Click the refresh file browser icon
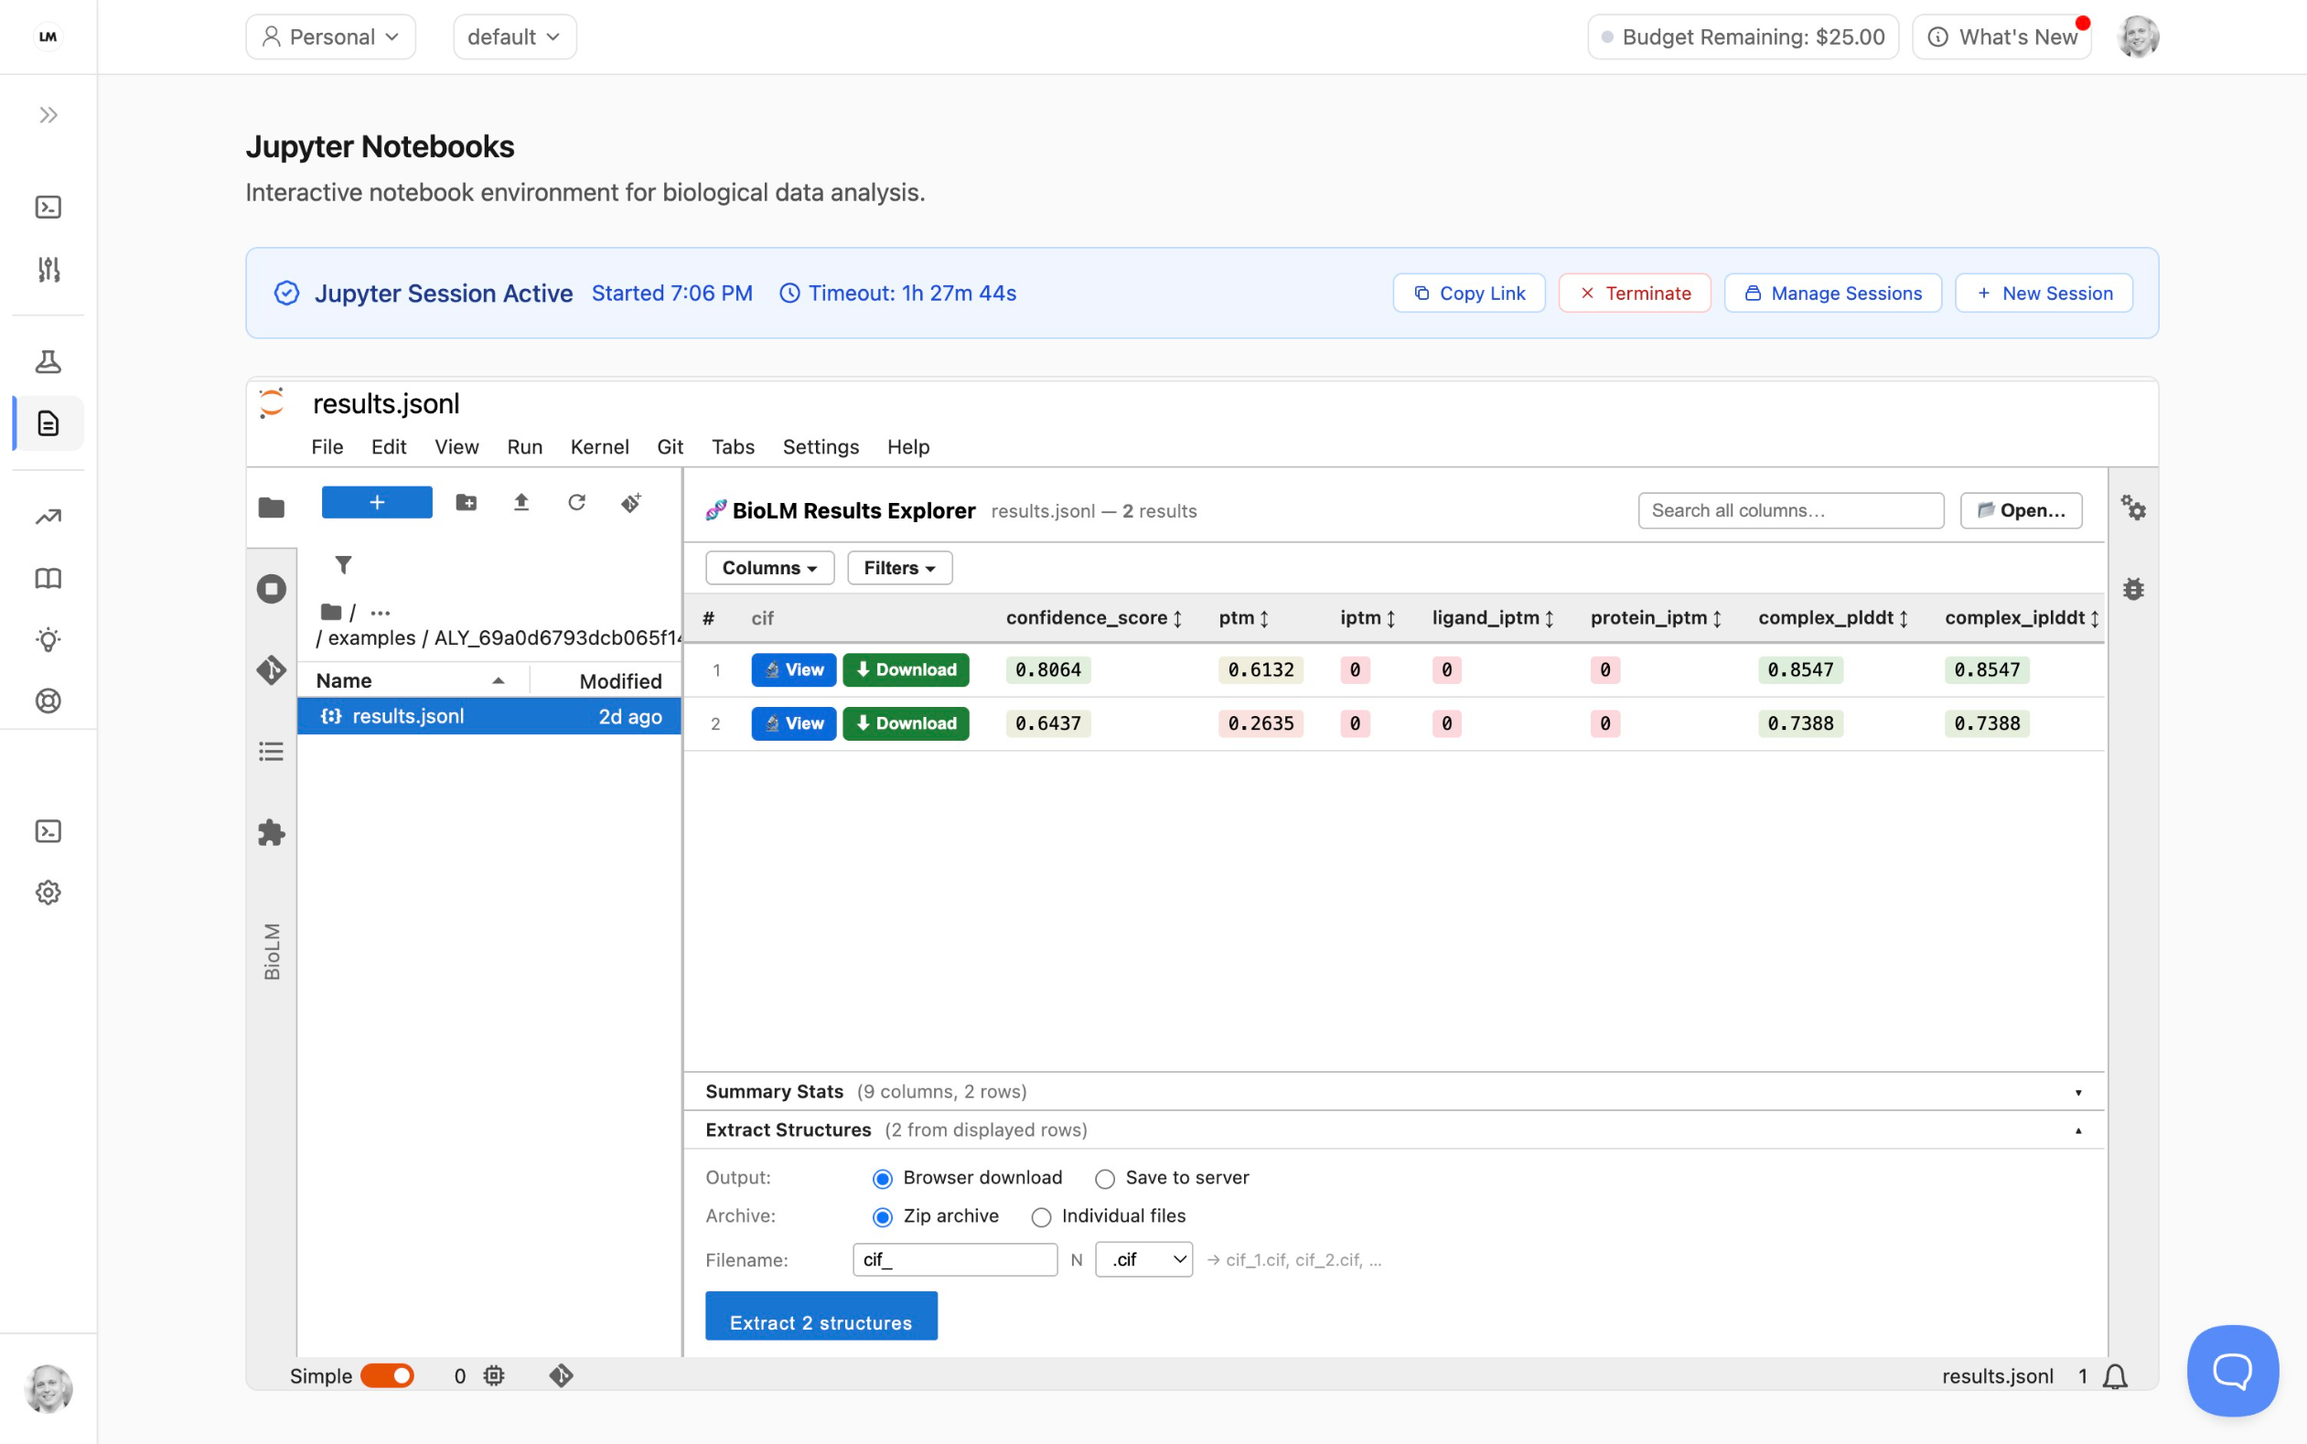Image resolution: width=2307 pixels, height=1444 pixels. coord(576,502)
